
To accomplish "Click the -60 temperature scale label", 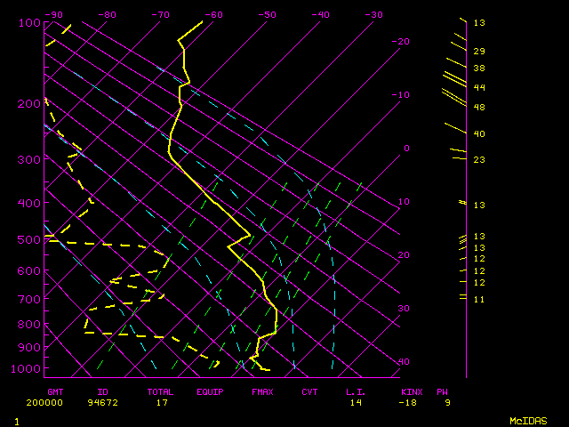I will pyautogui.click(x=213, y=15).
